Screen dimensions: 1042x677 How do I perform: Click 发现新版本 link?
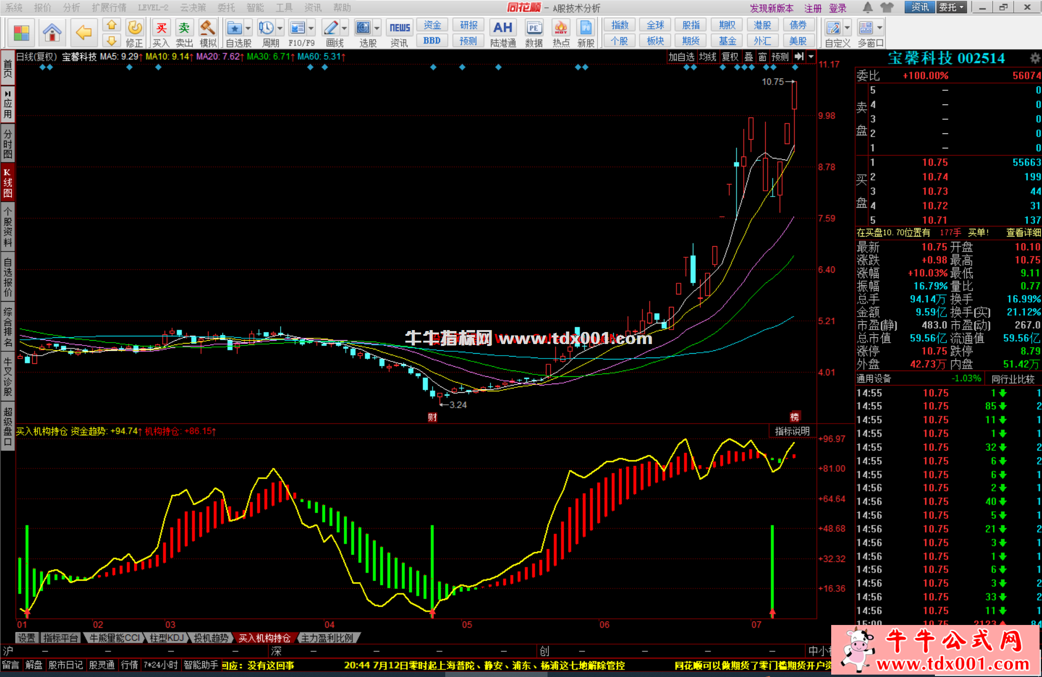pos(771,8)
